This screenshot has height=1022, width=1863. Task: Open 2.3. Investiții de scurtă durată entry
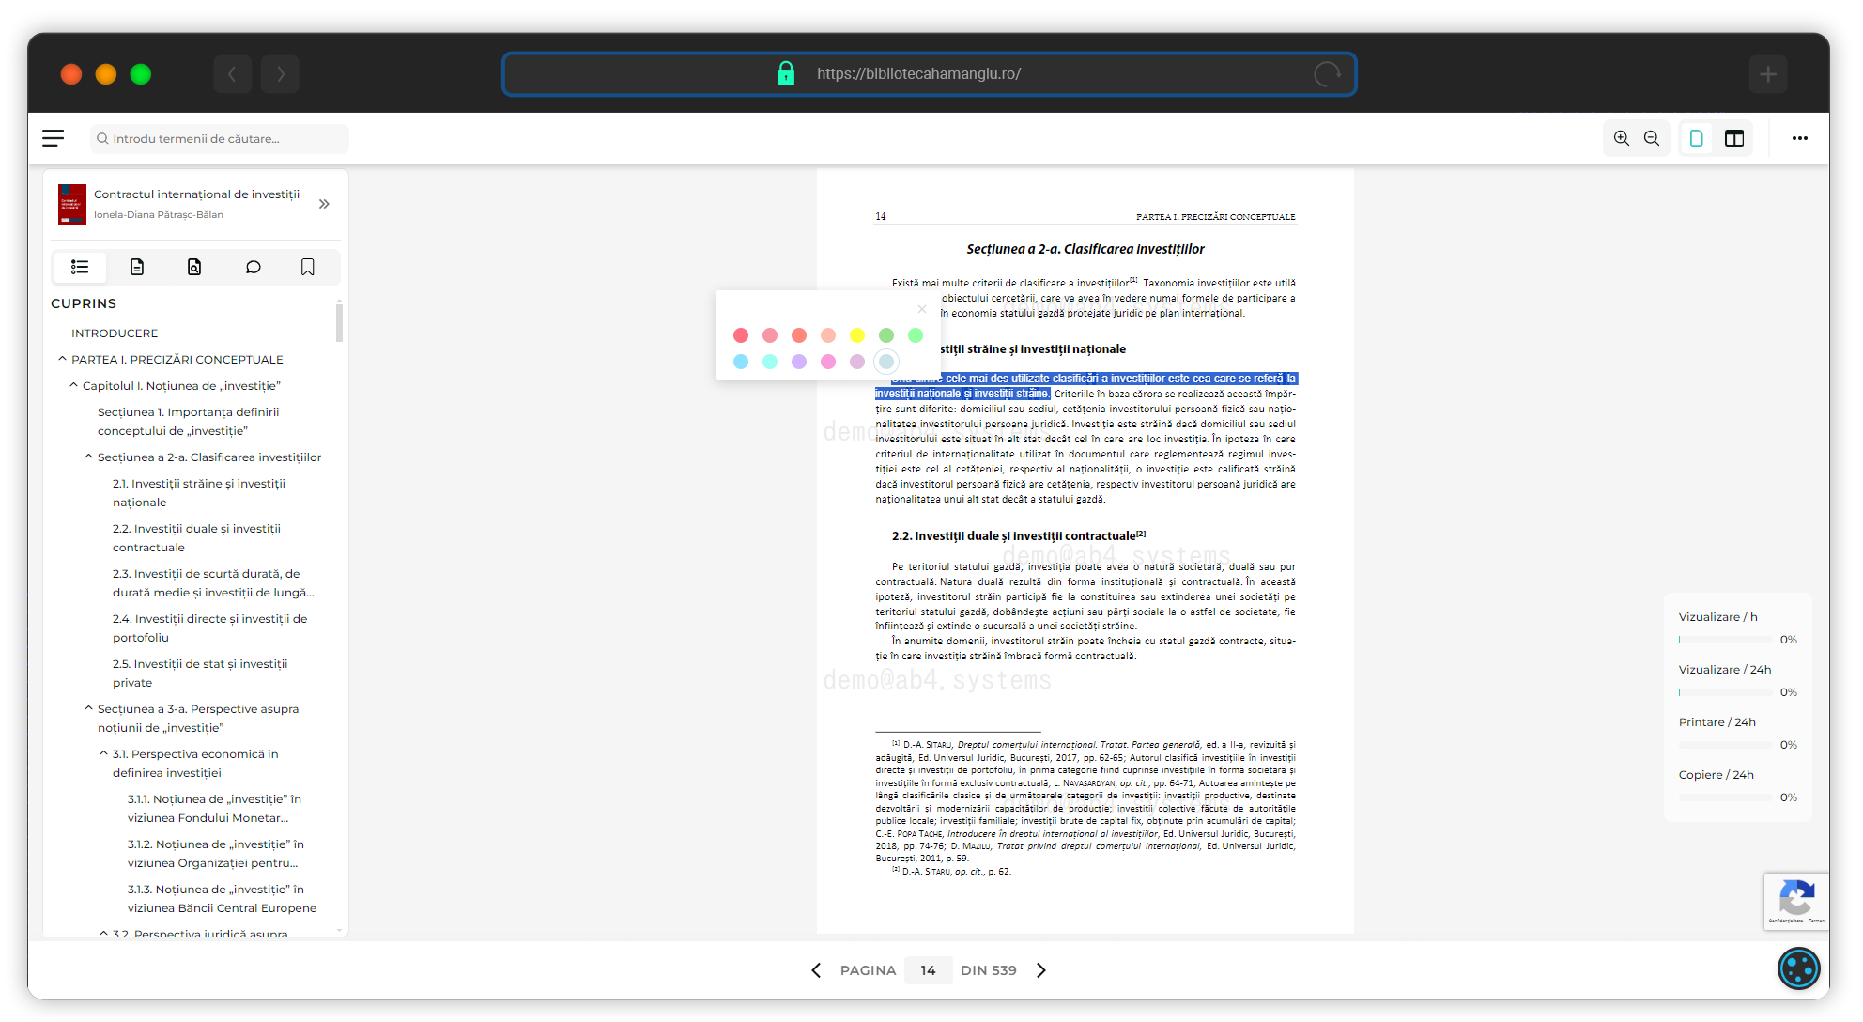point(214,583)
